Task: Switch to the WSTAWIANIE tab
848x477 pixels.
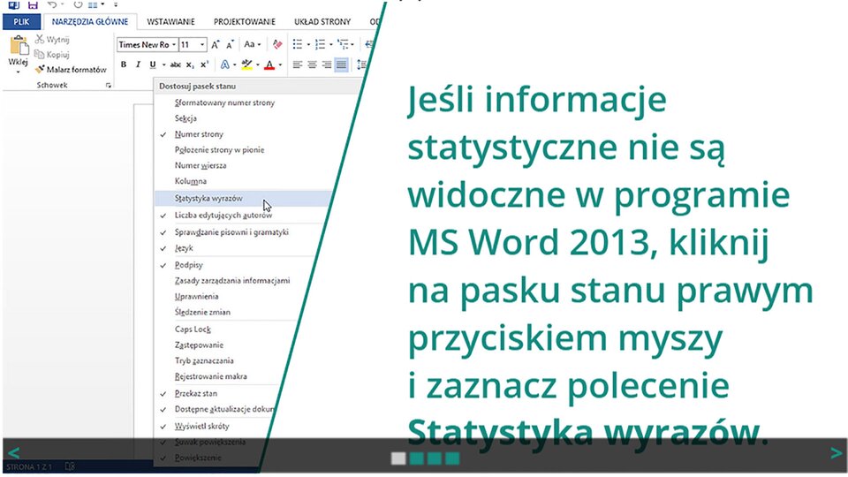Action: click(x=170, y=21)
